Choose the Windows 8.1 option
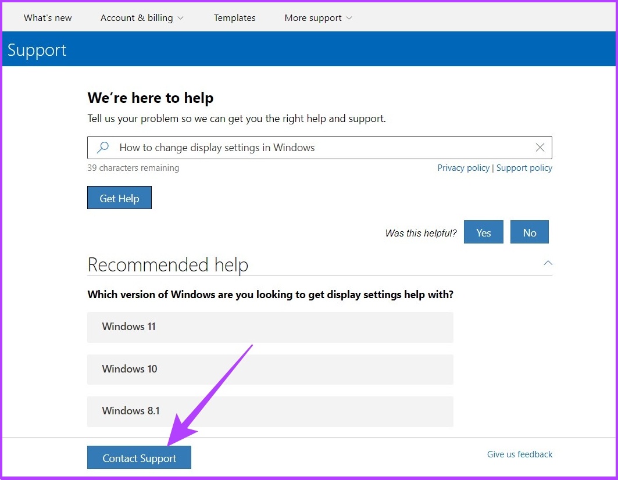618x480 pixels. [x=270, y=411]
